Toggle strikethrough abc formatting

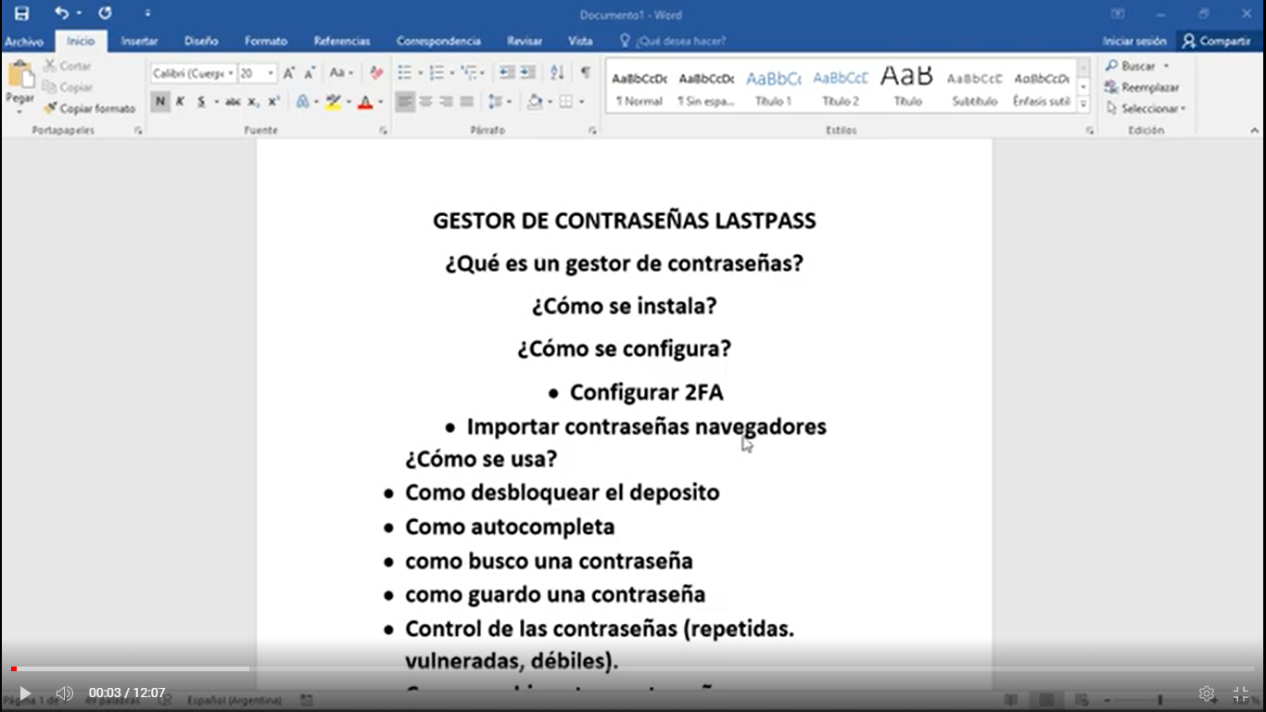(233, 102)
